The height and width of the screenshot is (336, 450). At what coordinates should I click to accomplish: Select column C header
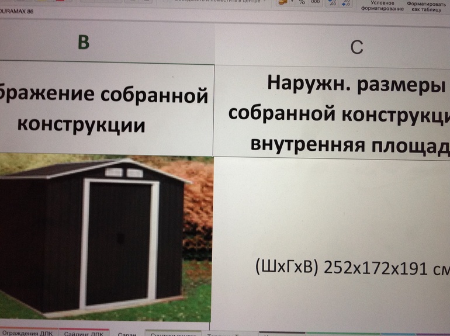(357, 47)
